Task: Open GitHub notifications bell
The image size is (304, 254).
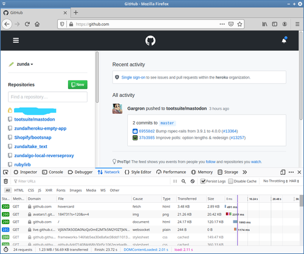Action: 284,40
